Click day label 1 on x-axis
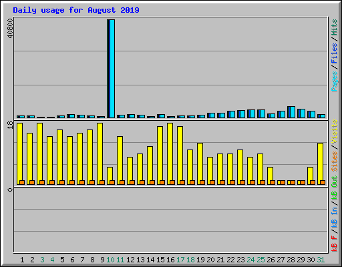This screenshot has width=342, height=267. [22, 260]
